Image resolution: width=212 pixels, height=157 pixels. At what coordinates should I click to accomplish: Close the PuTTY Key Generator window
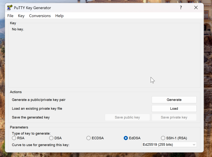click(196, 8)
